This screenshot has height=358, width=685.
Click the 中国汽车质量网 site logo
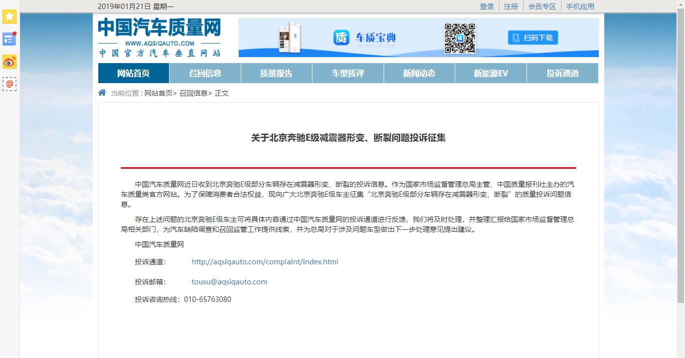159,38
